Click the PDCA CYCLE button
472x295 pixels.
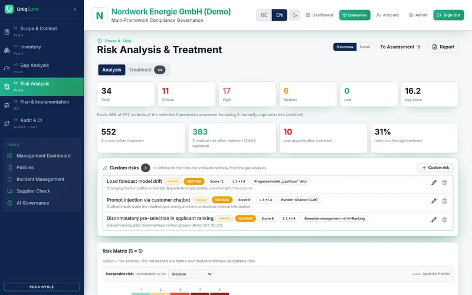tap(42, 287)
